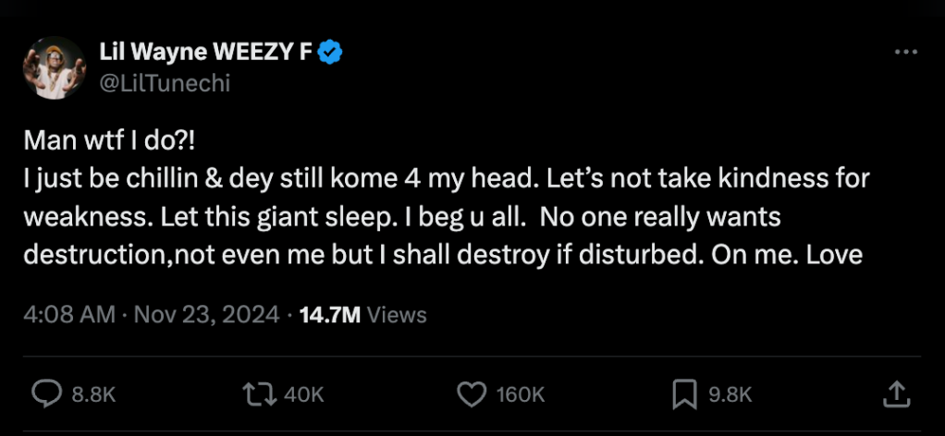Image resolution: width=945 pixels, height=436 pixels.
Task: Click the reply speech bubble icon
Action: click(46, 394)
